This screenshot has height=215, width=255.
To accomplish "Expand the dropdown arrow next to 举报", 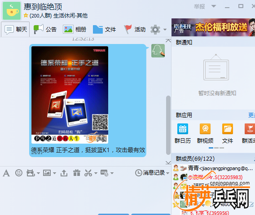I will pyautogui.click(x=214, y=6).
